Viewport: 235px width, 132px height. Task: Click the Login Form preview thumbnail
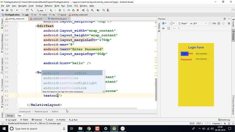[196, 75]
